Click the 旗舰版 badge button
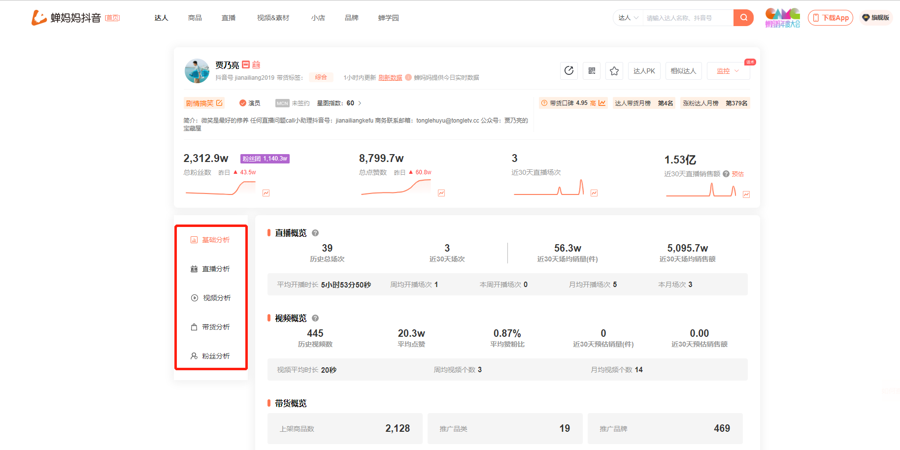The height and width of the screenshot is (450, 900). 876,18
